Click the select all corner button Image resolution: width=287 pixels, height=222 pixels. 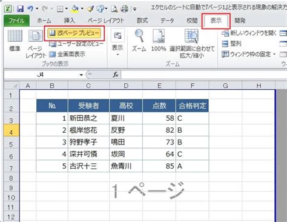click(x=12, y=86)
